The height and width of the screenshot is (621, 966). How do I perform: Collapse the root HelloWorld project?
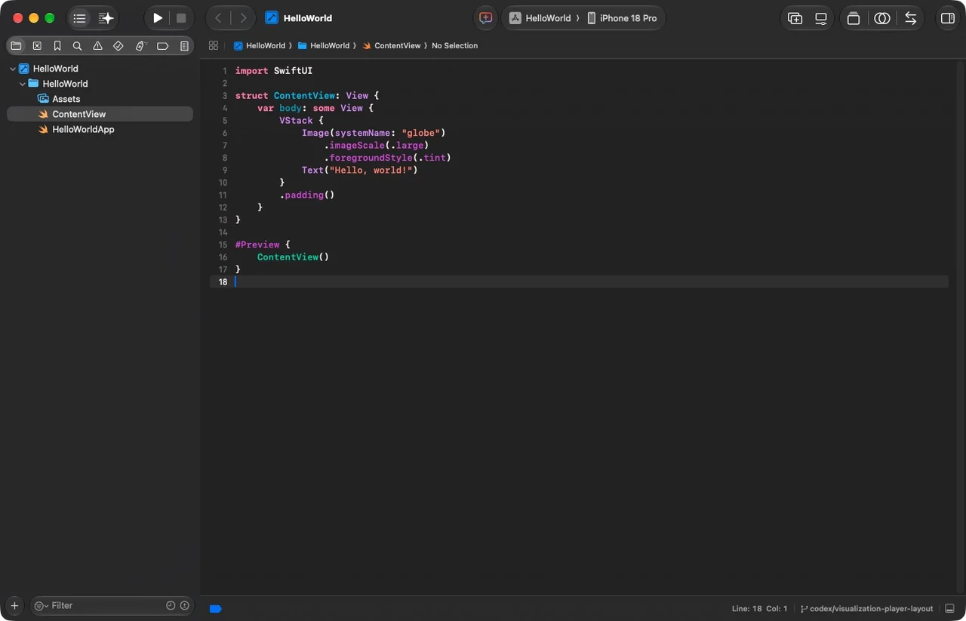13,69
